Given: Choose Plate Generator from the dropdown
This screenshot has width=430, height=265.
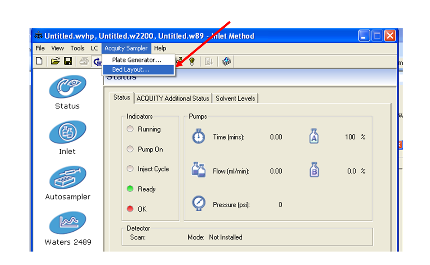Looking at the screenshot, I should tap(138, 60).
